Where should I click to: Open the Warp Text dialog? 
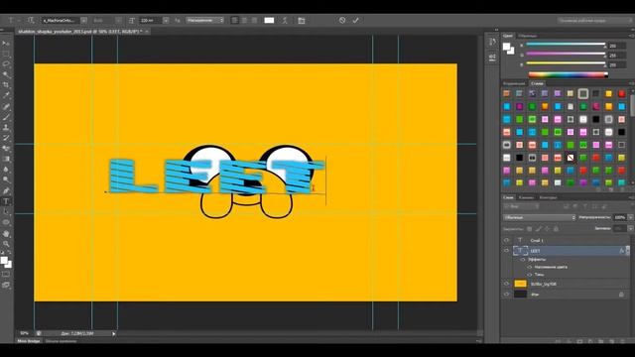[285, 20]
